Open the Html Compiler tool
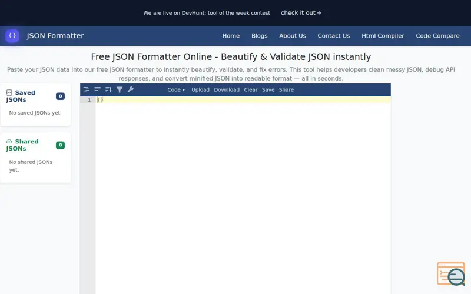 coord(383,36)
